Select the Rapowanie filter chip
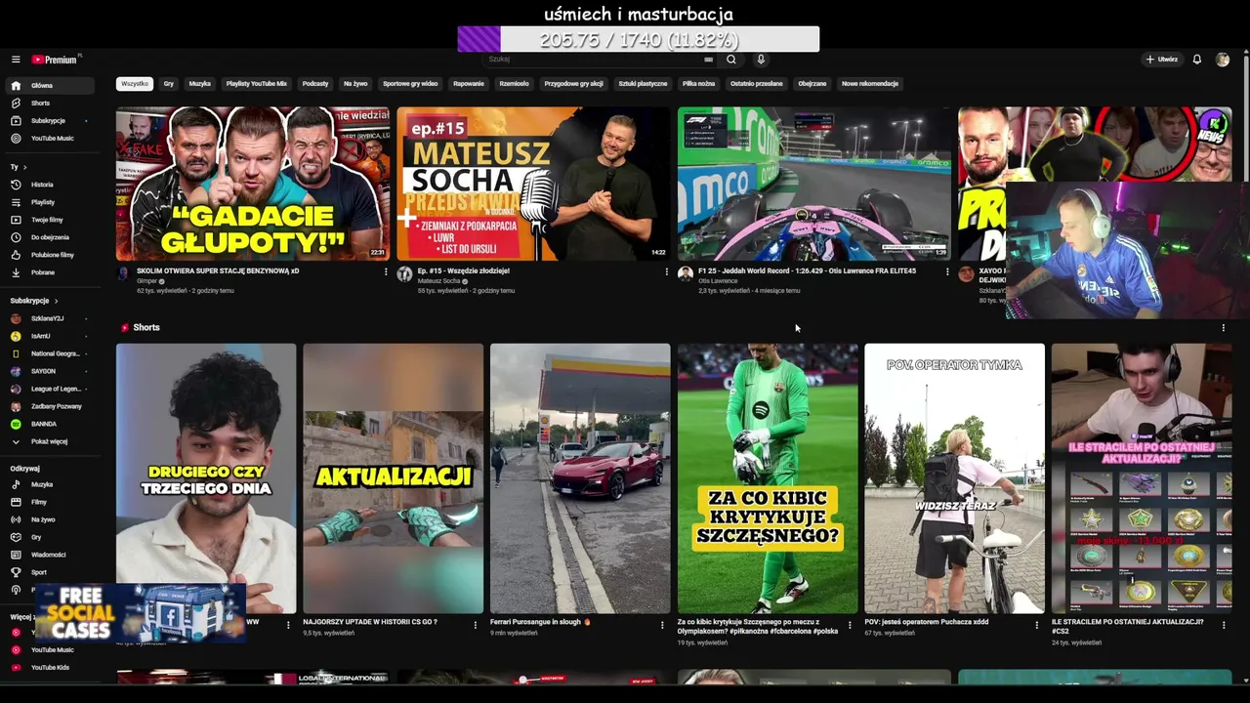Screen dimensions: 1250x703 [x=469, y=84]
